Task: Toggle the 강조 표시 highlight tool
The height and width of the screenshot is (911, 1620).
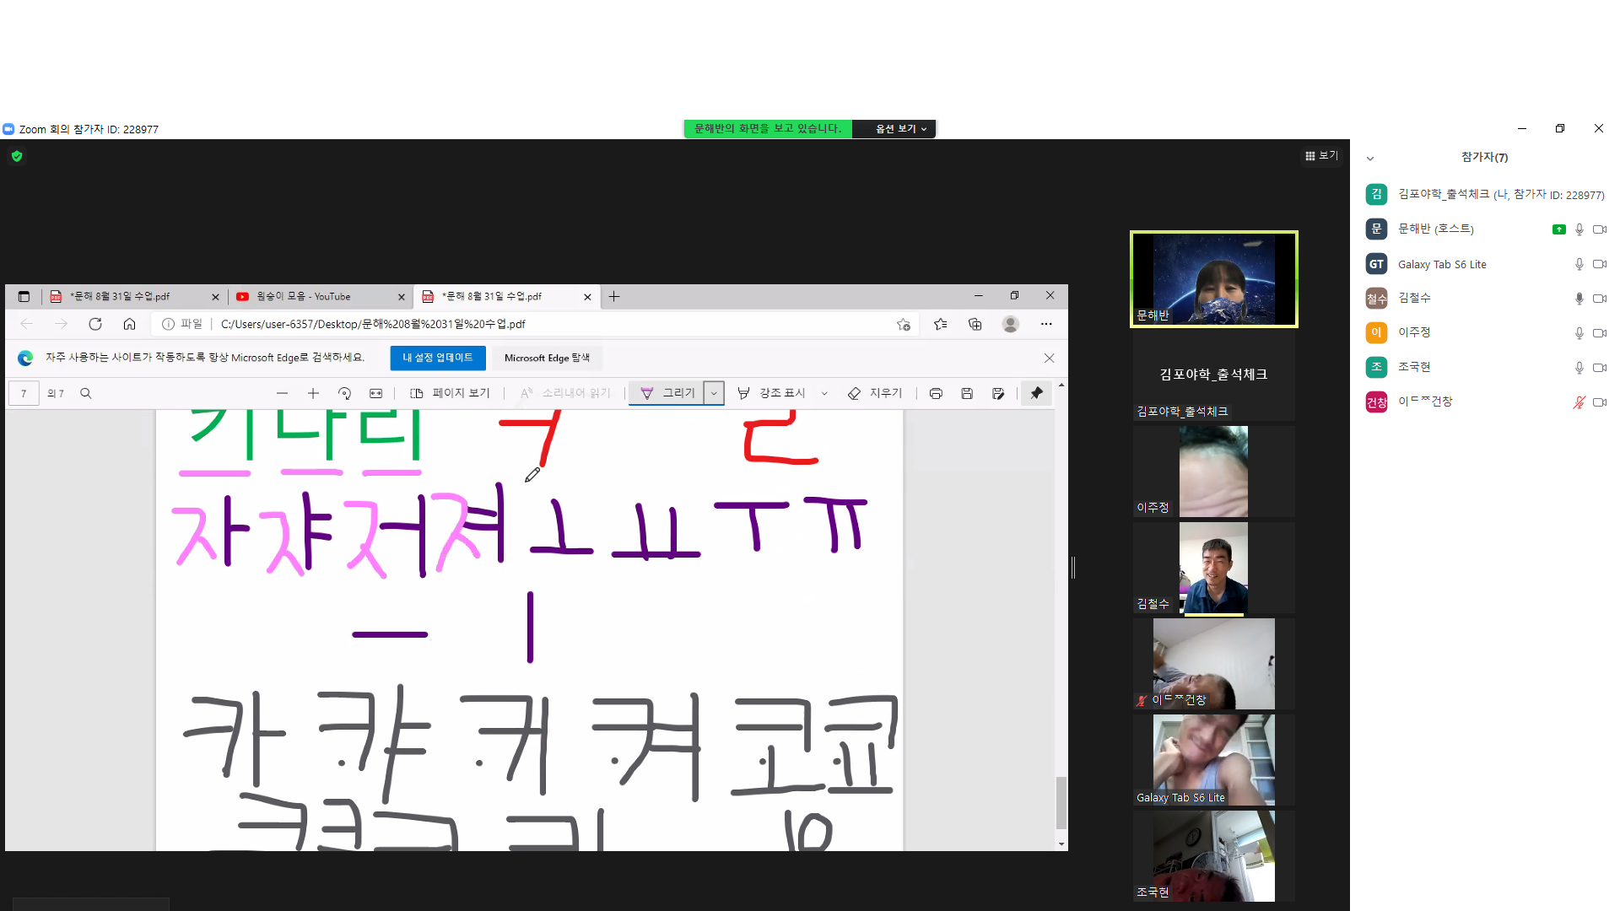Action: tap(771, 393)
